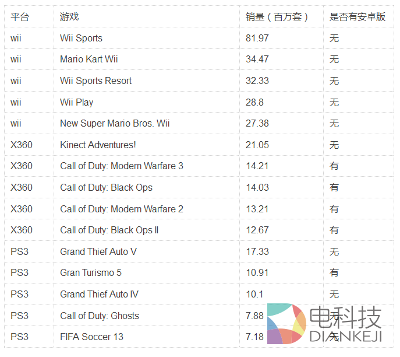Click PS3 platform in Grand Thief Auto V row
The image size is (400, 357).
coord(19,252)
